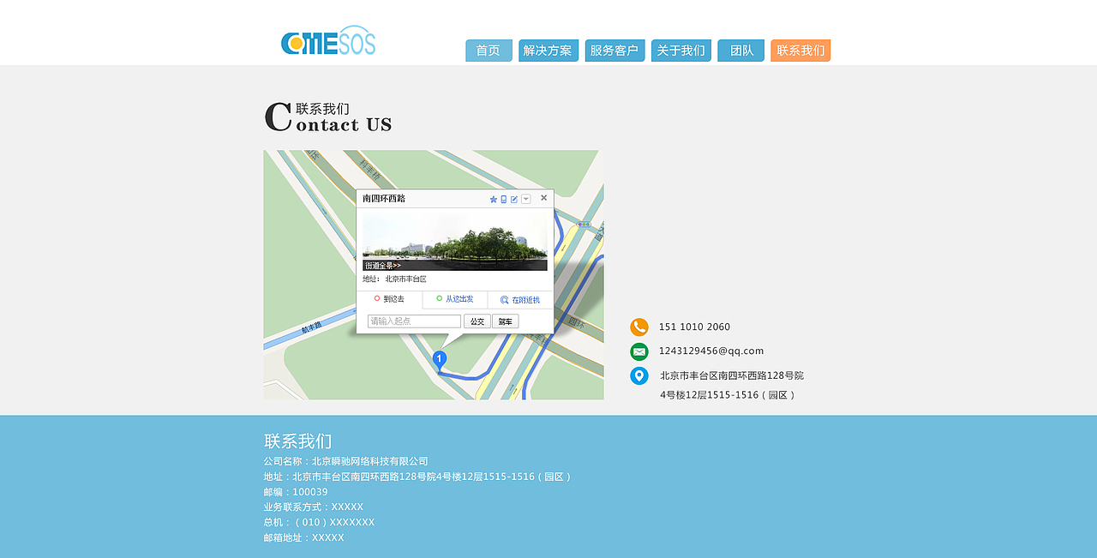Focus the 请输入起点 input field

(415, 321)
